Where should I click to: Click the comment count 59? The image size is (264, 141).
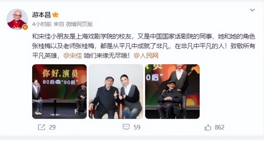(137, 127)
